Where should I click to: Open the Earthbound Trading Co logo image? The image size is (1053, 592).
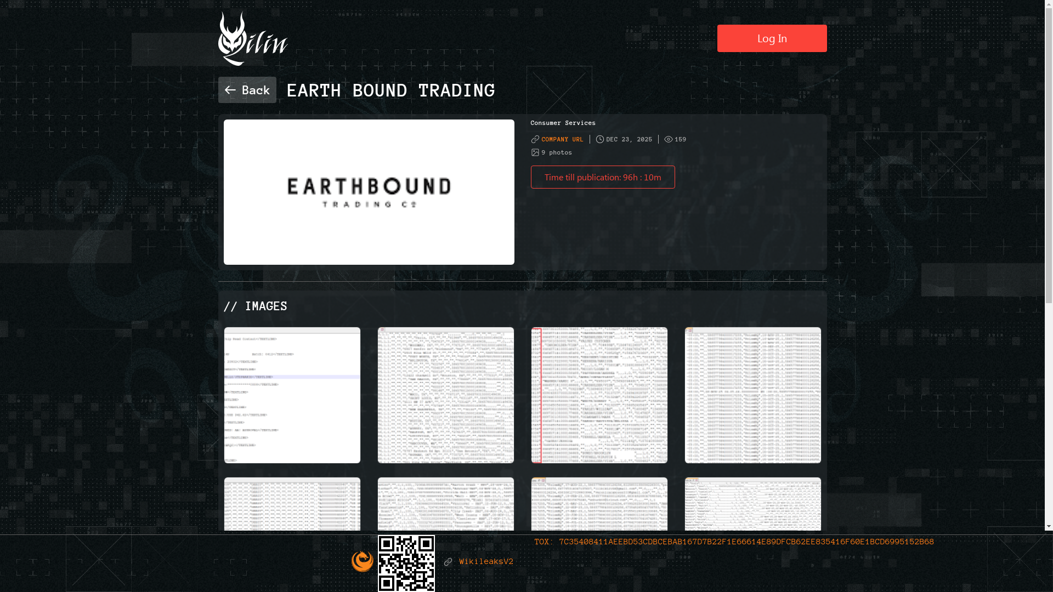tap(369, 192)
